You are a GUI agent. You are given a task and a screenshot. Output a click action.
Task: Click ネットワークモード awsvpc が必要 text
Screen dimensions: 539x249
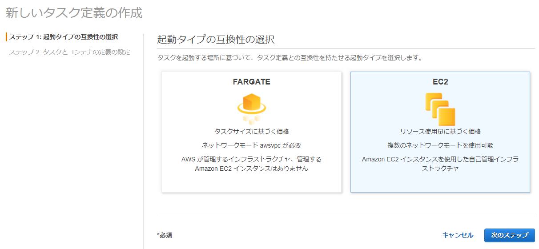point(251,145)
